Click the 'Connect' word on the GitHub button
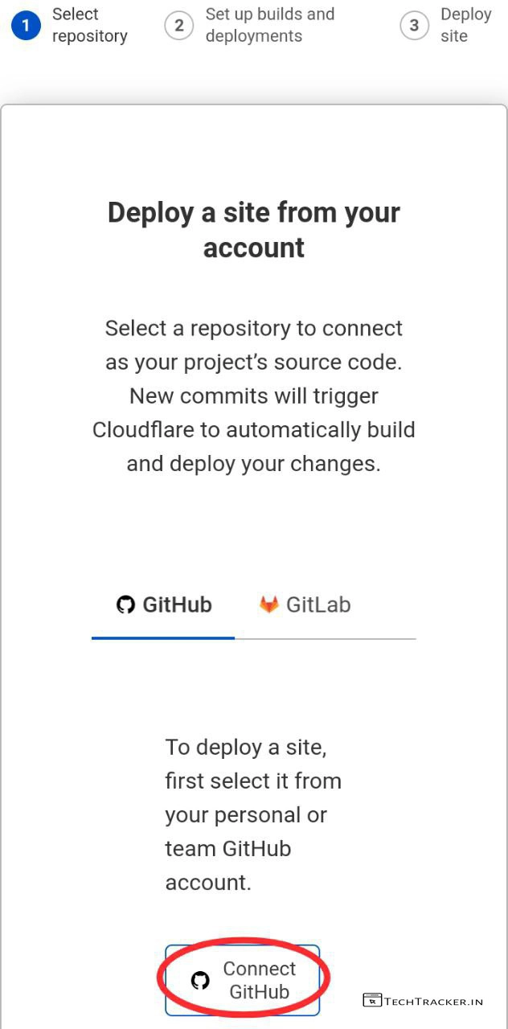 point(260,969)
